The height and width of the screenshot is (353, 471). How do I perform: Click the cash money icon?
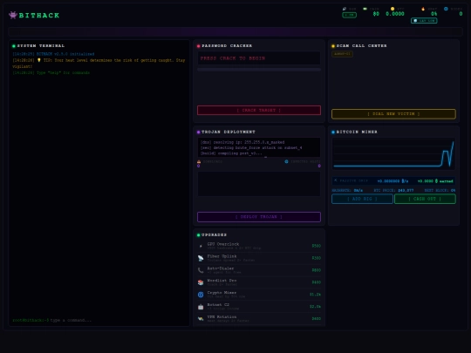coord(365,9)
